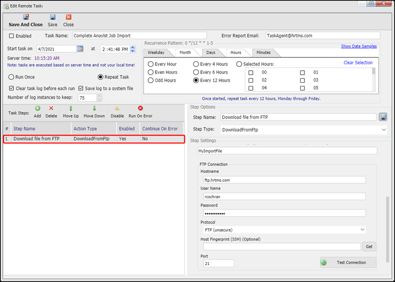Open the Step Type dropdown

(383, 130)
